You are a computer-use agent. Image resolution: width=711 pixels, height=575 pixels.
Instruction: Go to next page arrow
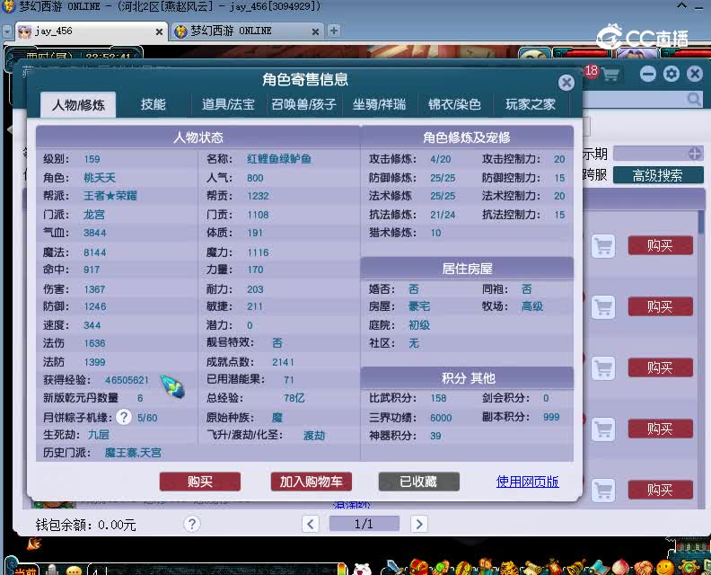click(x=419, y=524)
